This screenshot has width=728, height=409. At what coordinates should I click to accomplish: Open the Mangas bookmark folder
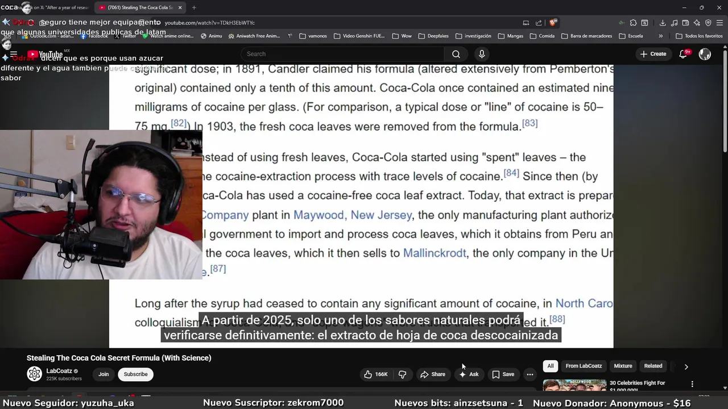coord(510,36)
